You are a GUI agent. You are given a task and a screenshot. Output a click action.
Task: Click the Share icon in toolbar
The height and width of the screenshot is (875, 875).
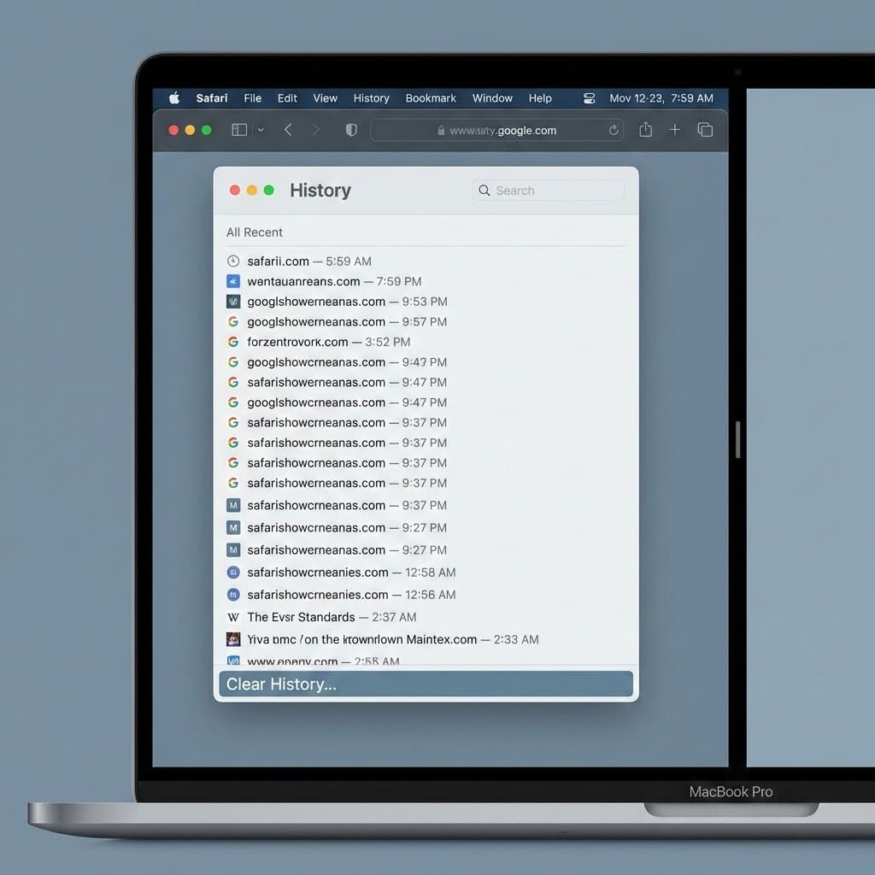(645, 130)
